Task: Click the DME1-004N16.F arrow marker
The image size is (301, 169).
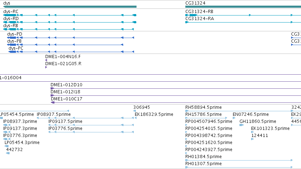Action: (46, 60)
